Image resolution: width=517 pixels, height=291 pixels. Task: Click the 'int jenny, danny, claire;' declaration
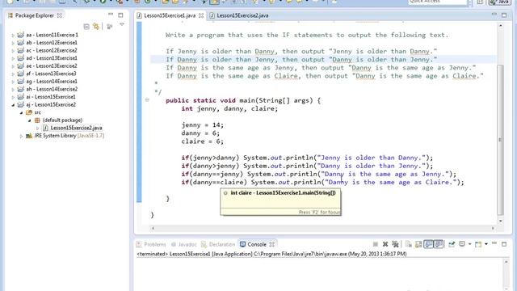(229, 108)
